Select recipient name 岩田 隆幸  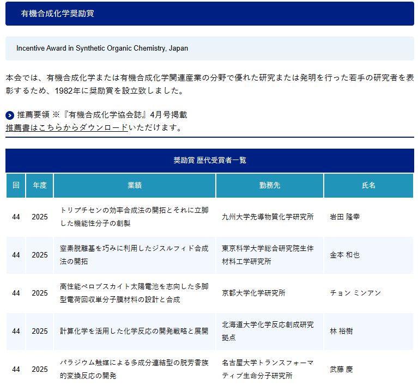pyautogui.click(x=344, y=217)
